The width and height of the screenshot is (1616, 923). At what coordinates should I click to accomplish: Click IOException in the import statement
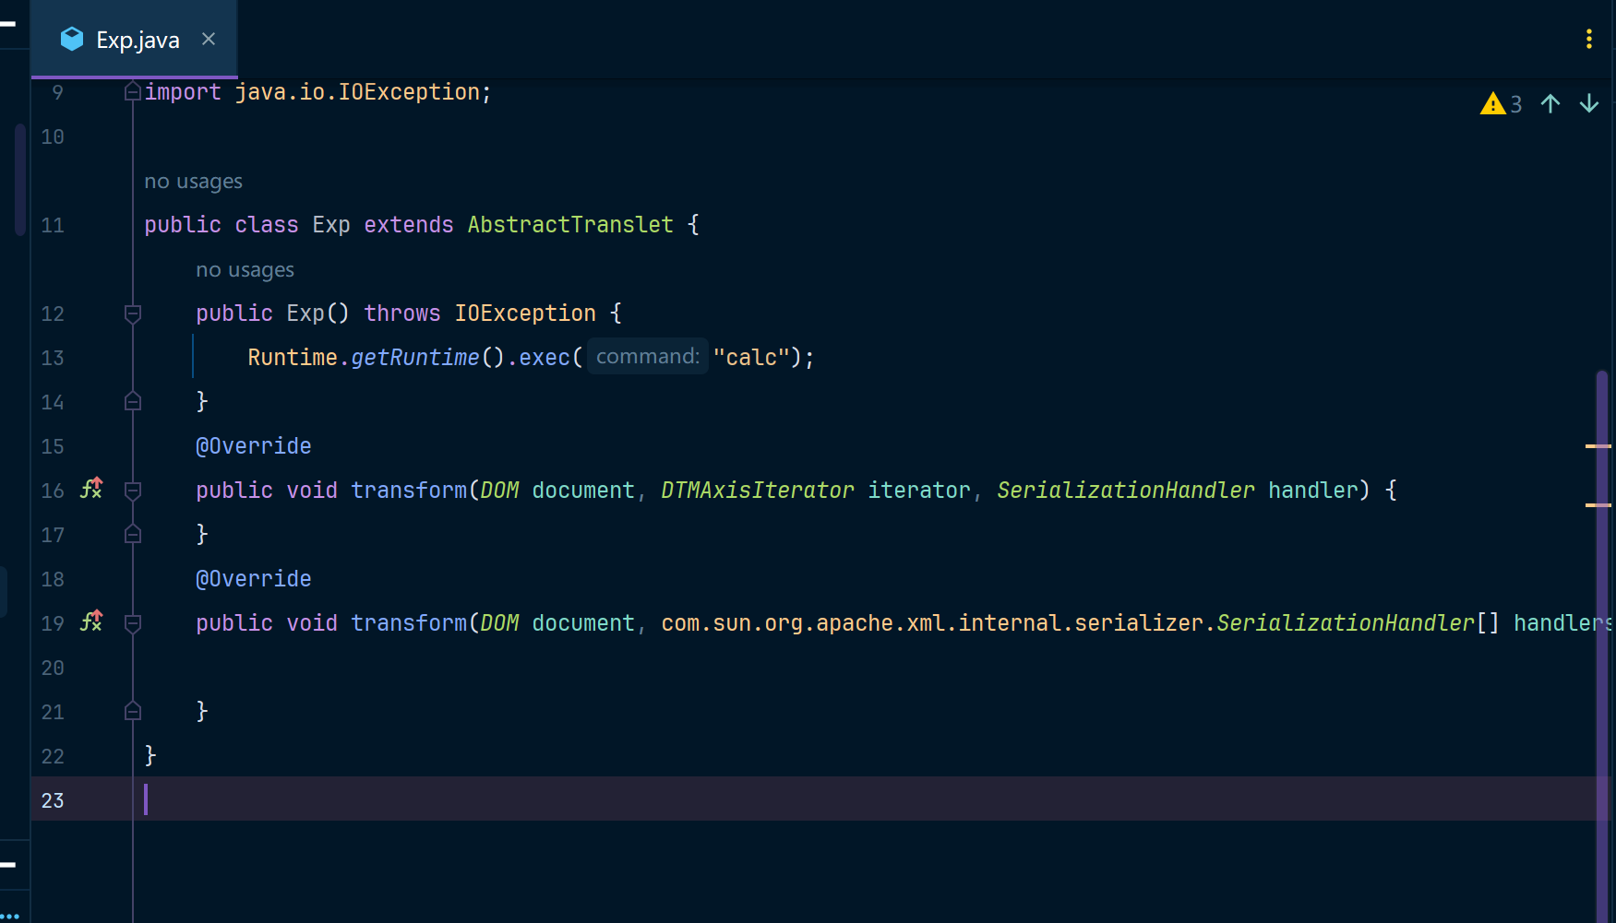(x=409, y=92)
